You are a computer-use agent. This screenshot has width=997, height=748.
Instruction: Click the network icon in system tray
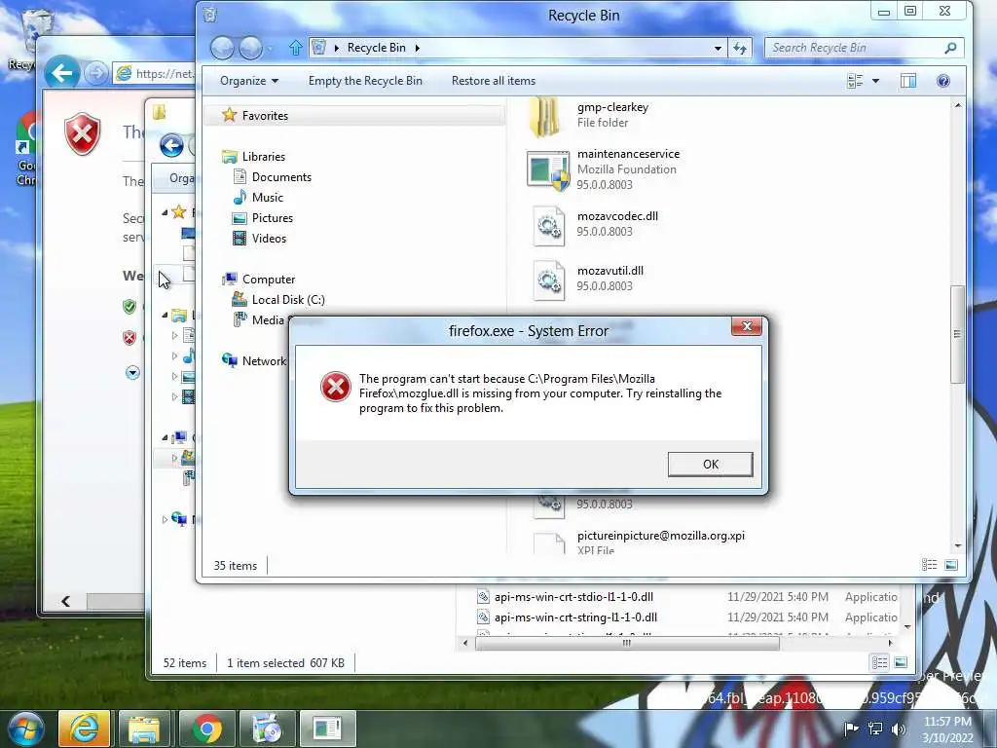[x=875, y=729]
